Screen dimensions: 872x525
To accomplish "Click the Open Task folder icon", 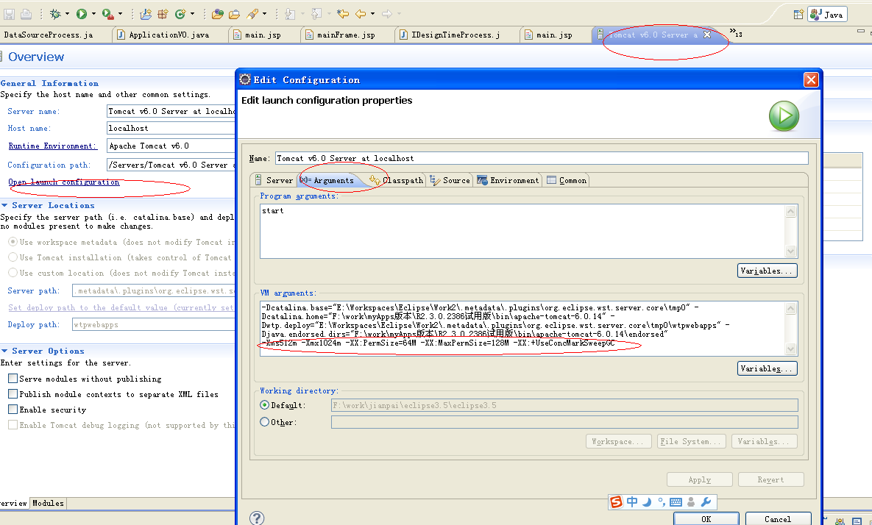I will click(x=234, y=14).
